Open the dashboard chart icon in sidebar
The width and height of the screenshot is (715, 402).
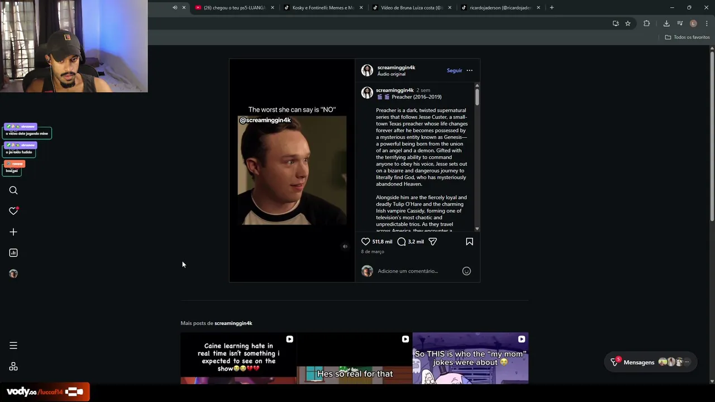(x=13, y=253)
